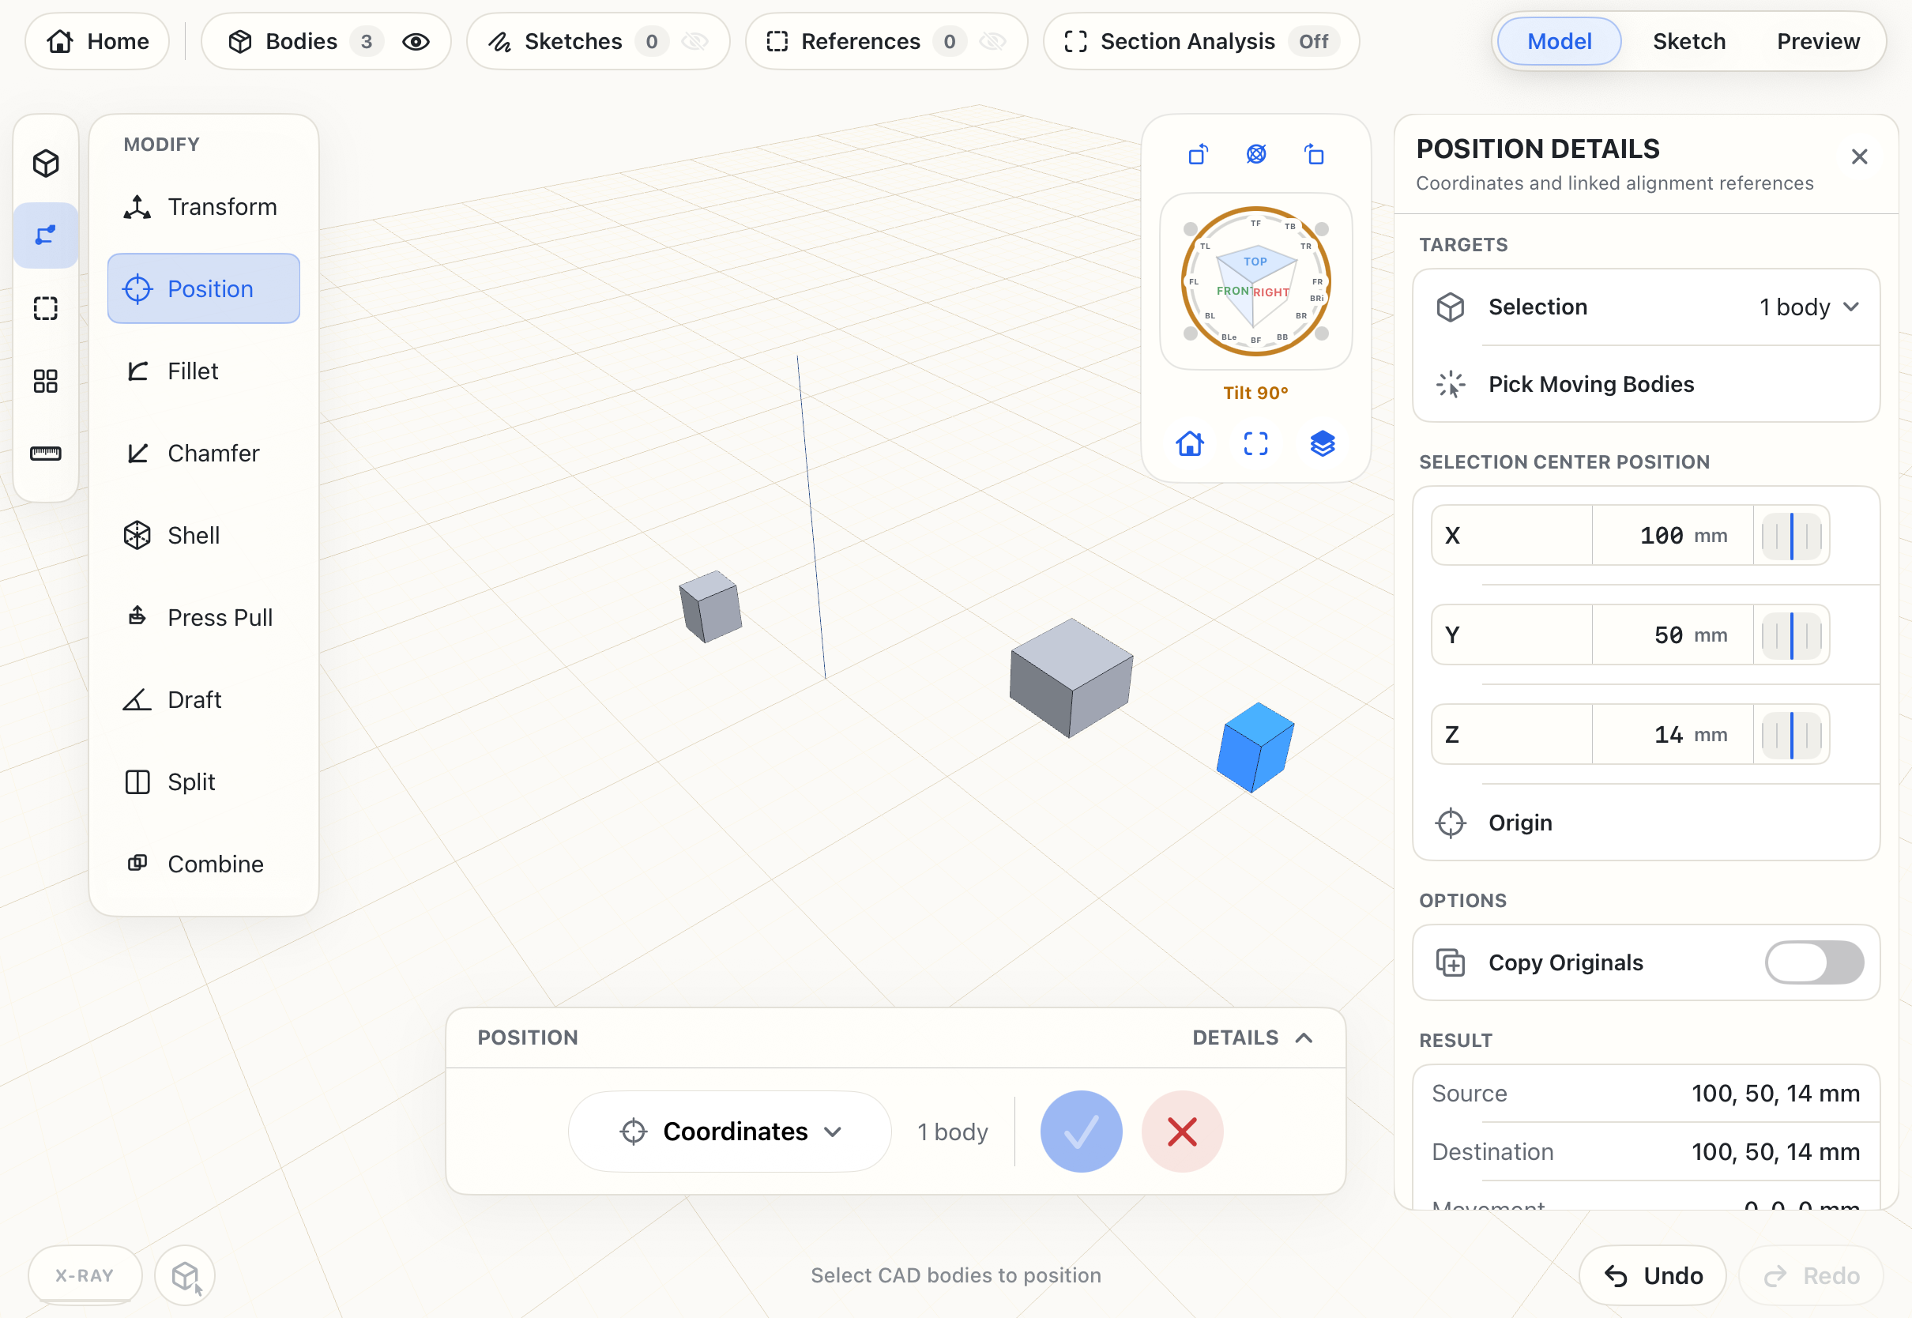This screenshot has width=1912, height=1318.
Task: Enable the Copy Originals switch
Action: (1814, 962)
